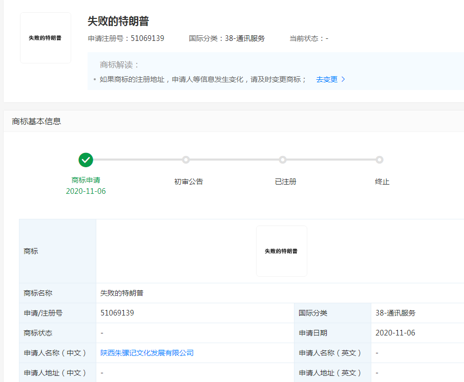Click the 已注册 timeline node circle

[x=283, y=160]
